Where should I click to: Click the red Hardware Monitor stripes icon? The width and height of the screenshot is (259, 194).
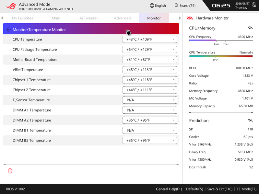tap(190, 18)
